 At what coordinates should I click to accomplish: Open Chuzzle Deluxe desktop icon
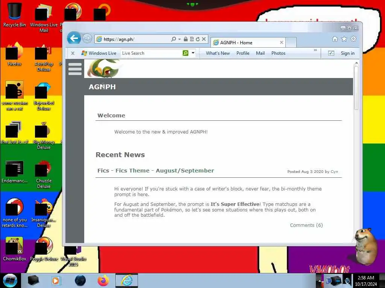(44, 174)
